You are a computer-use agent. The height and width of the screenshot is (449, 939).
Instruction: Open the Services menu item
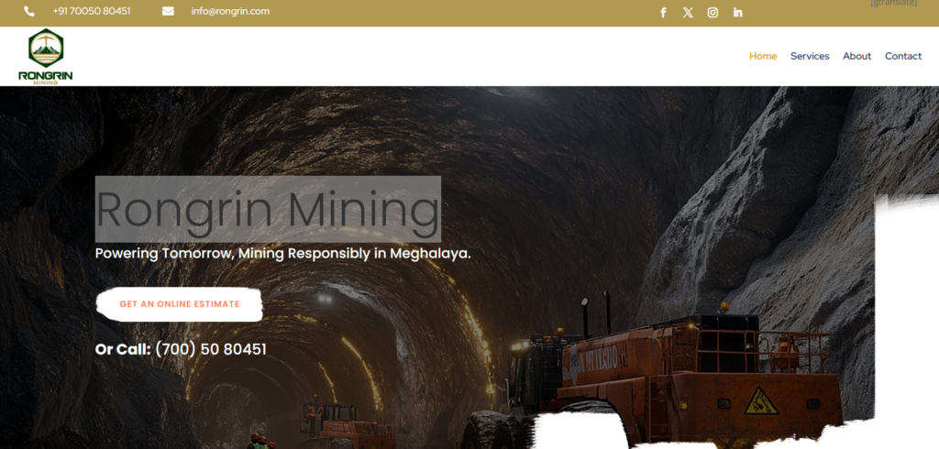click(810, 56)
